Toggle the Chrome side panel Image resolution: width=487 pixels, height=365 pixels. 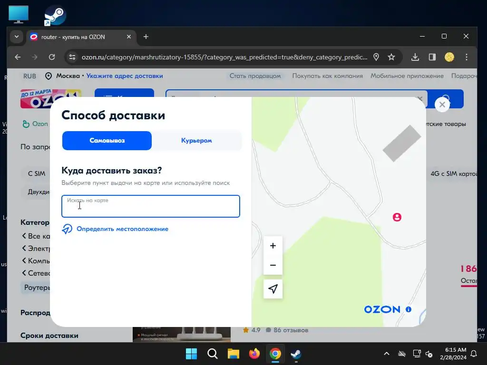(x=432, y=57)
